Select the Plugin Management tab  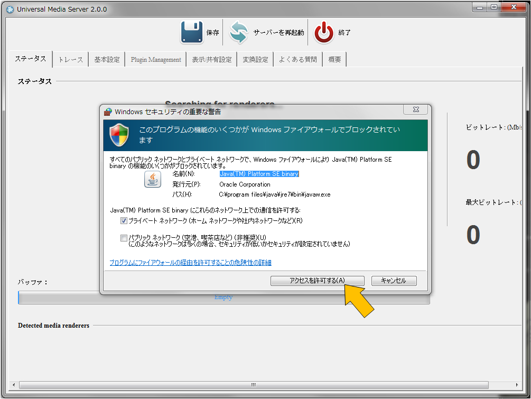(156, 60)
